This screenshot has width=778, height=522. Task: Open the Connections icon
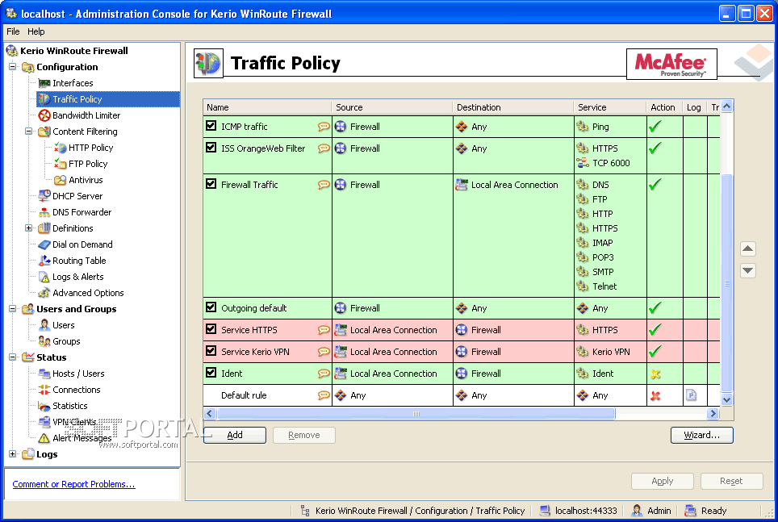click(x=44, y=390)
